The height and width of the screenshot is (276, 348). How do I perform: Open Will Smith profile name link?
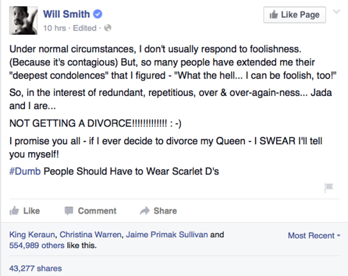click(66, 14)
